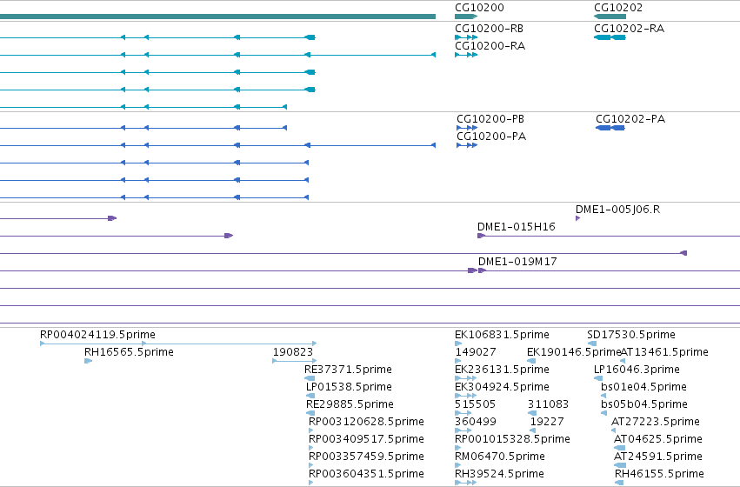Select EST RP003409517.5prime

coord(366,439)
